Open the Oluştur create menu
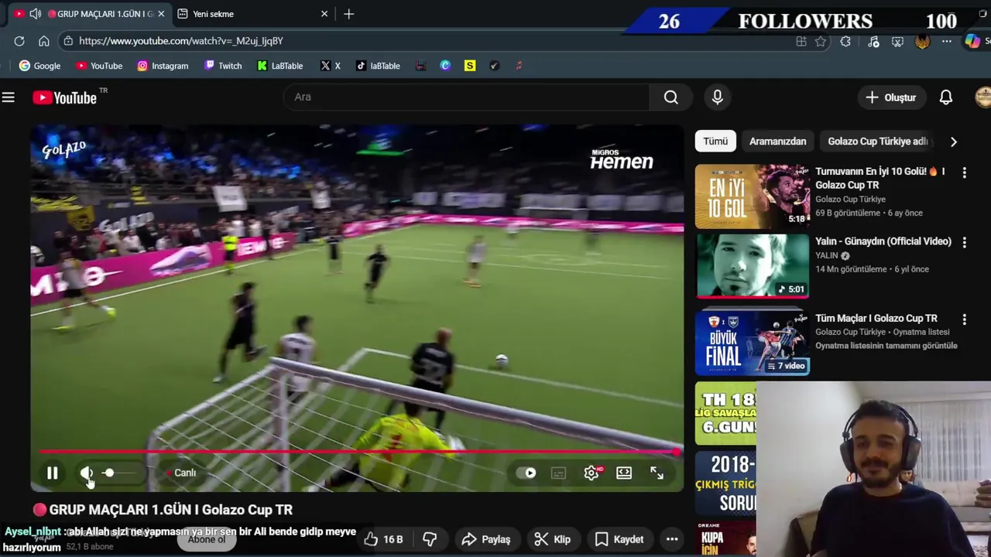Viewport: 991px width, 557px height. click(891, 97)
